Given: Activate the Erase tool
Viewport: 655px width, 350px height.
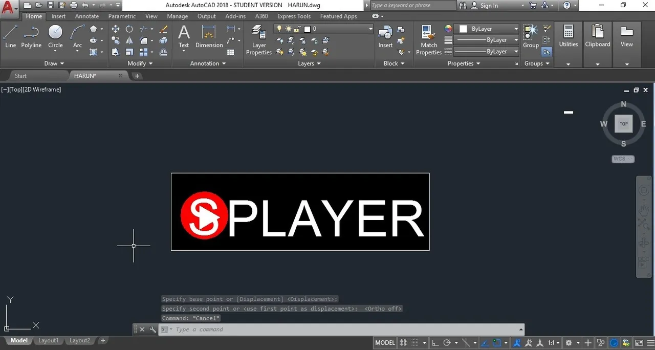Looking at the screenshot, I should (163, 29).
